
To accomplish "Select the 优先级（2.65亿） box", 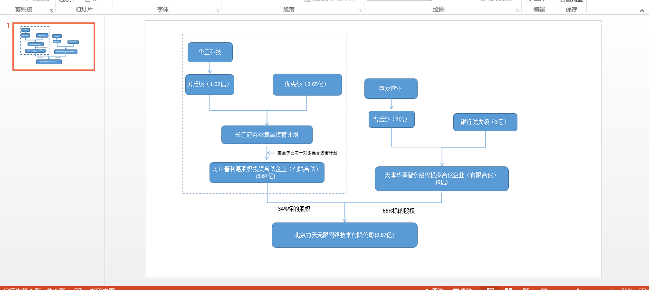I will pos(307,85).
